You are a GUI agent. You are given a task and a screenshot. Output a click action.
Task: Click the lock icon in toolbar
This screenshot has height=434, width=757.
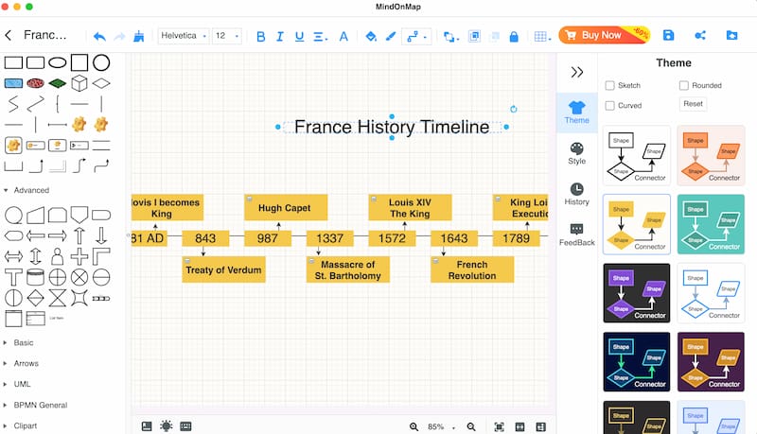coord(514,36)
